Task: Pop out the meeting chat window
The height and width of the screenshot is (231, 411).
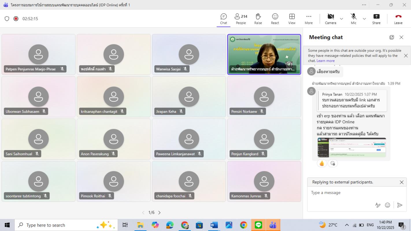Action: (x=392, y=37)
